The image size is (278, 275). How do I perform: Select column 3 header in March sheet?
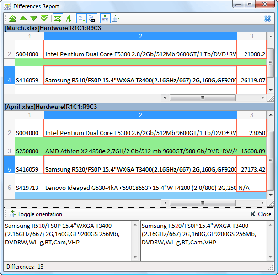(x=251, y=36)
